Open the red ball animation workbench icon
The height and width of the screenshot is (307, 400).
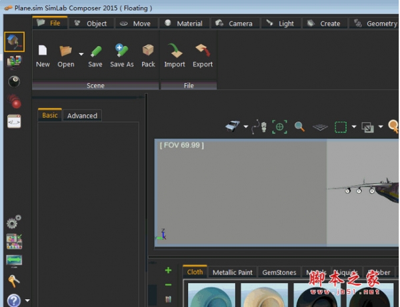(15, 101)
